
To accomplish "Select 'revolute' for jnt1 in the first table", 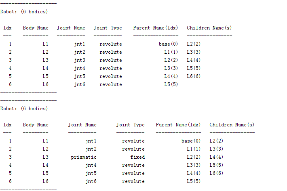I will [110, 44].
